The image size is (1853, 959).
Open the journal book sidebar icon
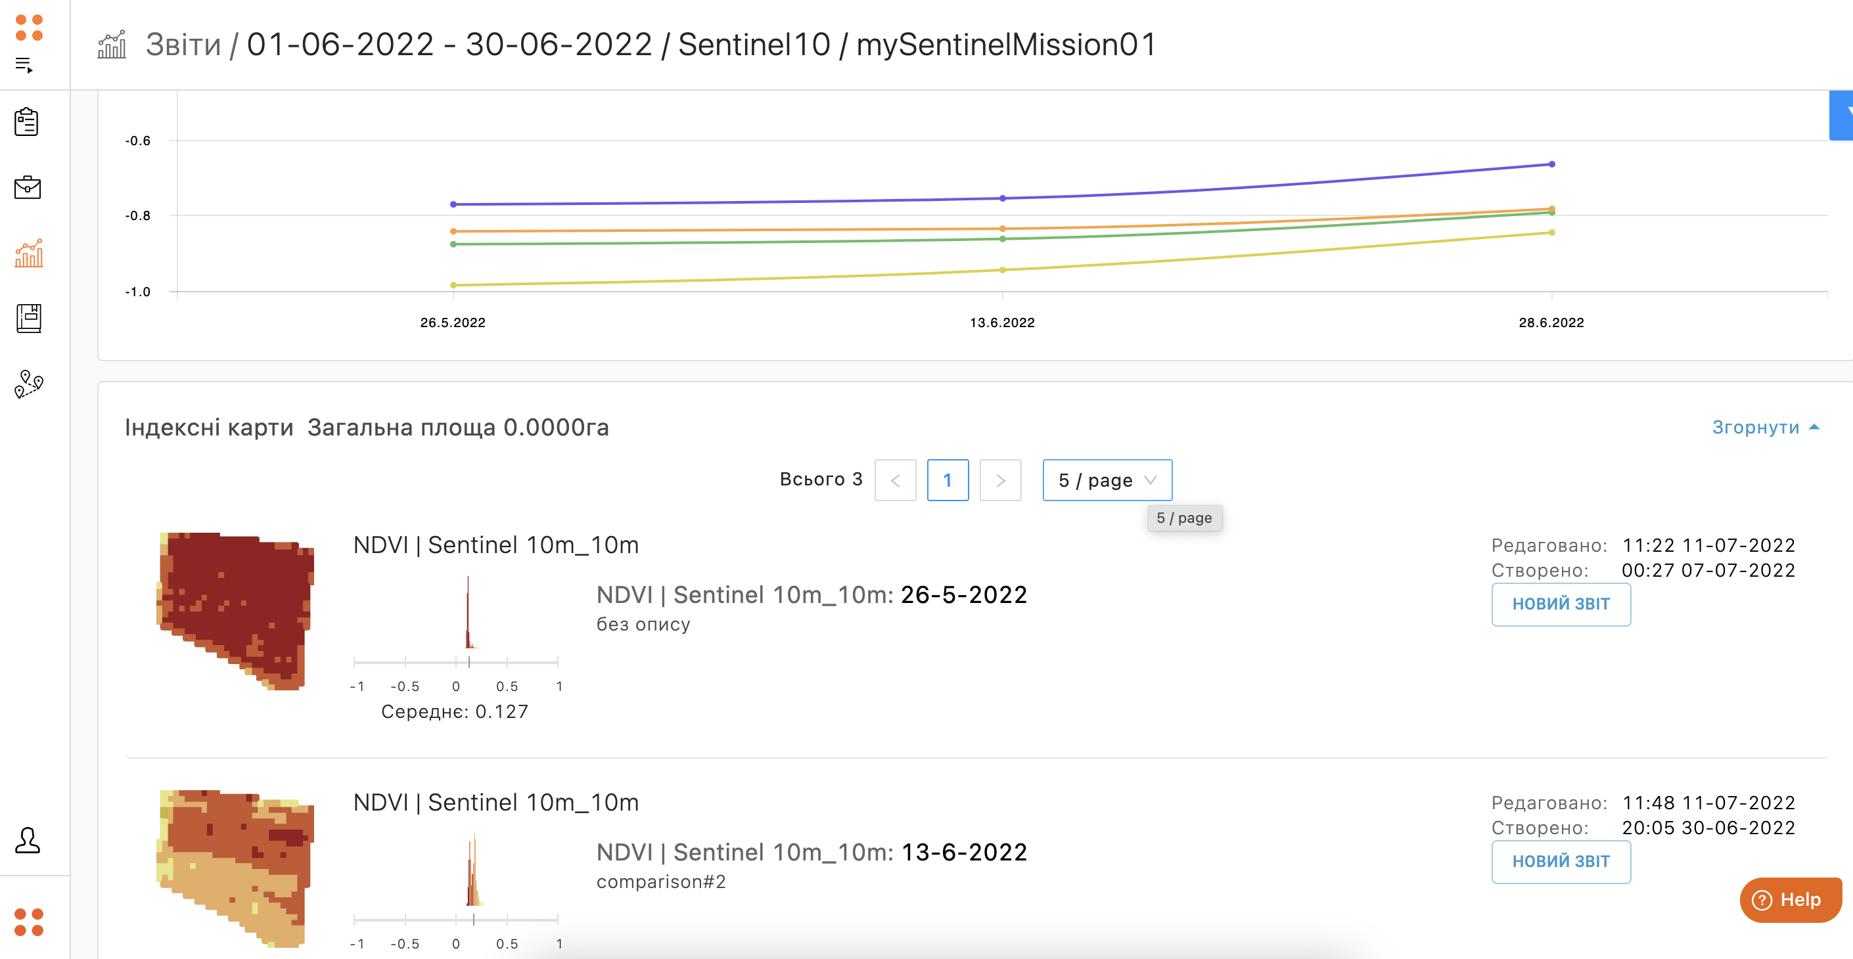29,319
